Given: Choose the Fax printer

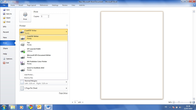Looking at the screenshot, I should click(x=43, y=44).
